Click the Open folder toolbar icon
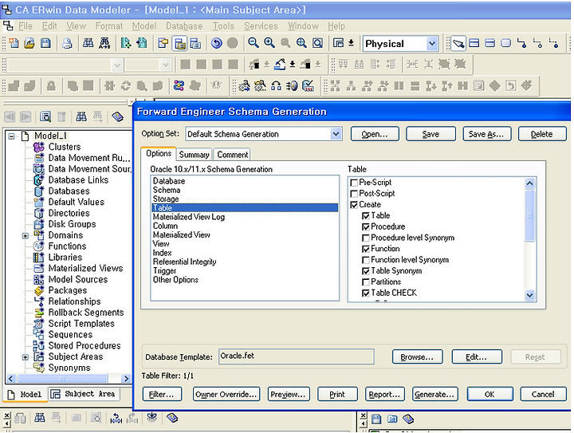Screen dimensions: 574x433 pyautogui.click(x=29, y=43)
